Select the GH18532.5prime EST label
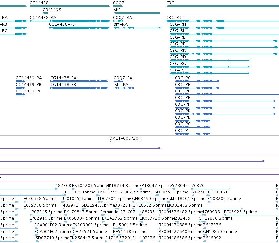Viewport: 279px width, 243px height. (x=149, y=205)
